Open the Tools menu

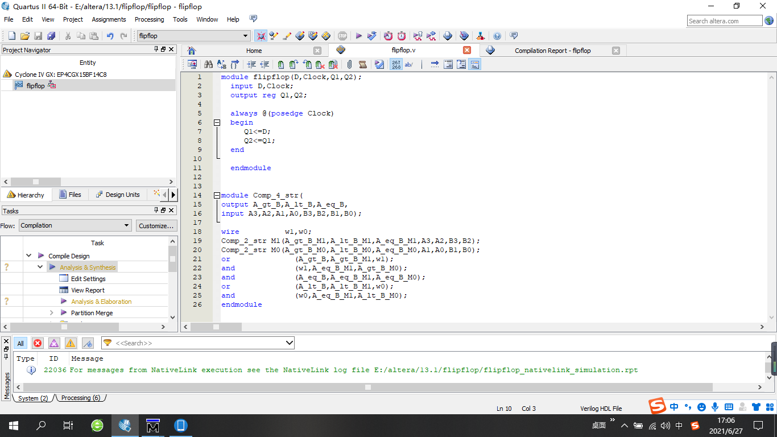(x=180, y=19)
